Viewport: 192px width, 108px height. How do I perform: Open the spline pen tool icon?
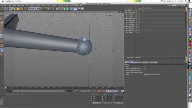click(61, 9)
